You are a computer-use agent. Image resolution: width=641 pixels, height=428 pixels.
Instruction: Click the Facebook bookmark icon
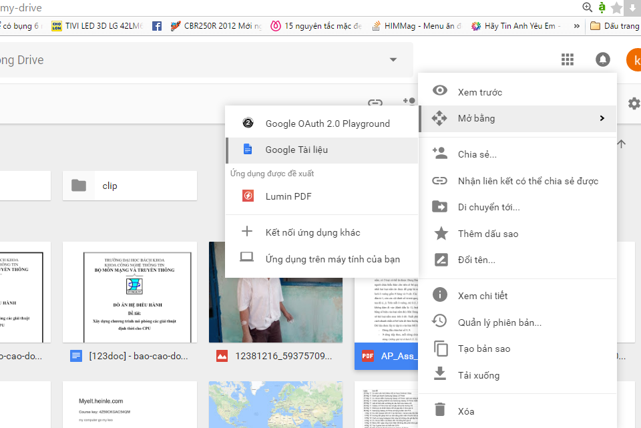(156, 26)
